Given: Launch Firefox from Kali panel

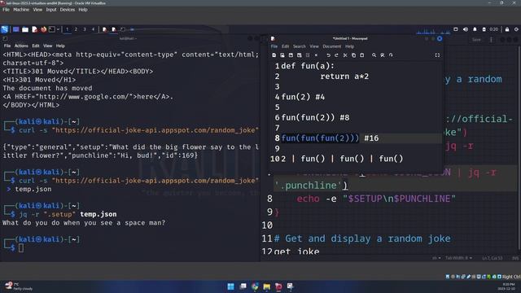Looking at the screenshot, I should (43, 29).
